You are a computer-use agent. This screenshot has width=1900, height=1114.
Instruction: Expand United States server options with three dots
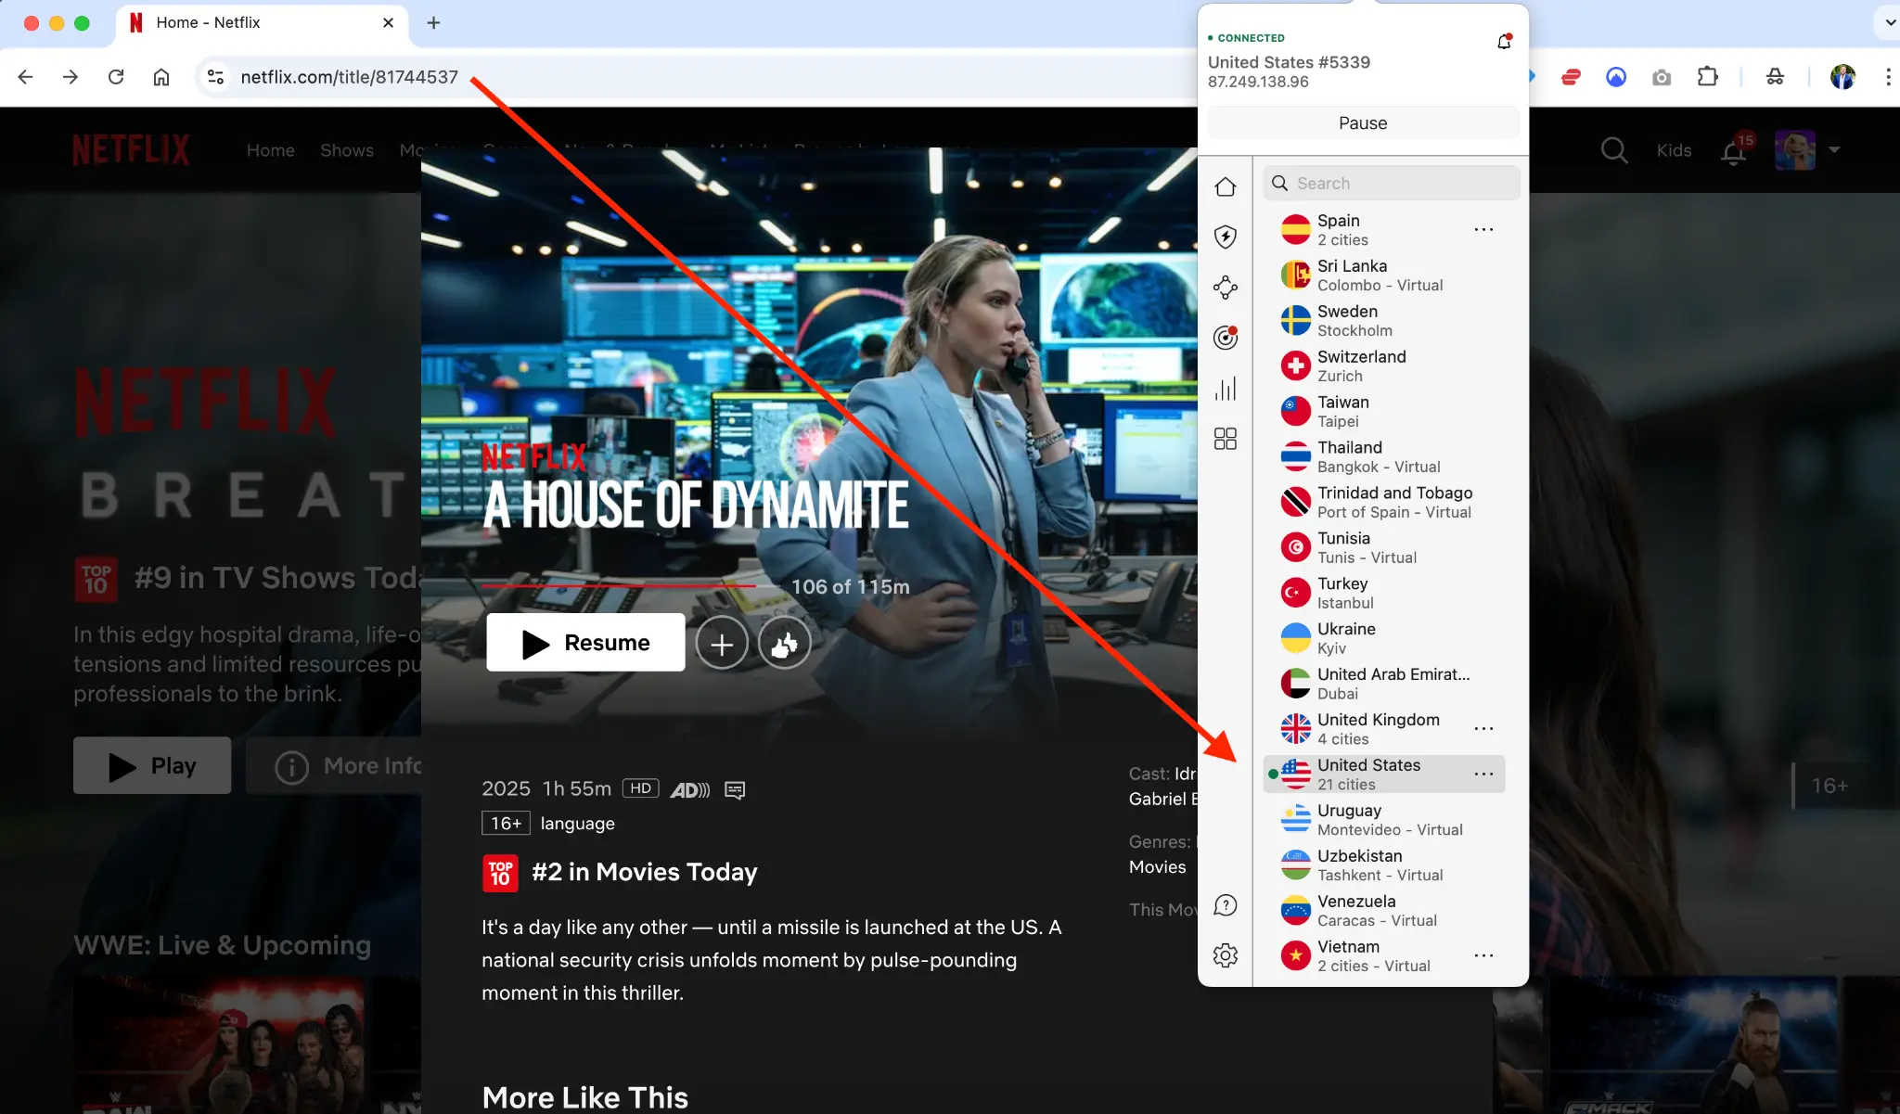1483,774
